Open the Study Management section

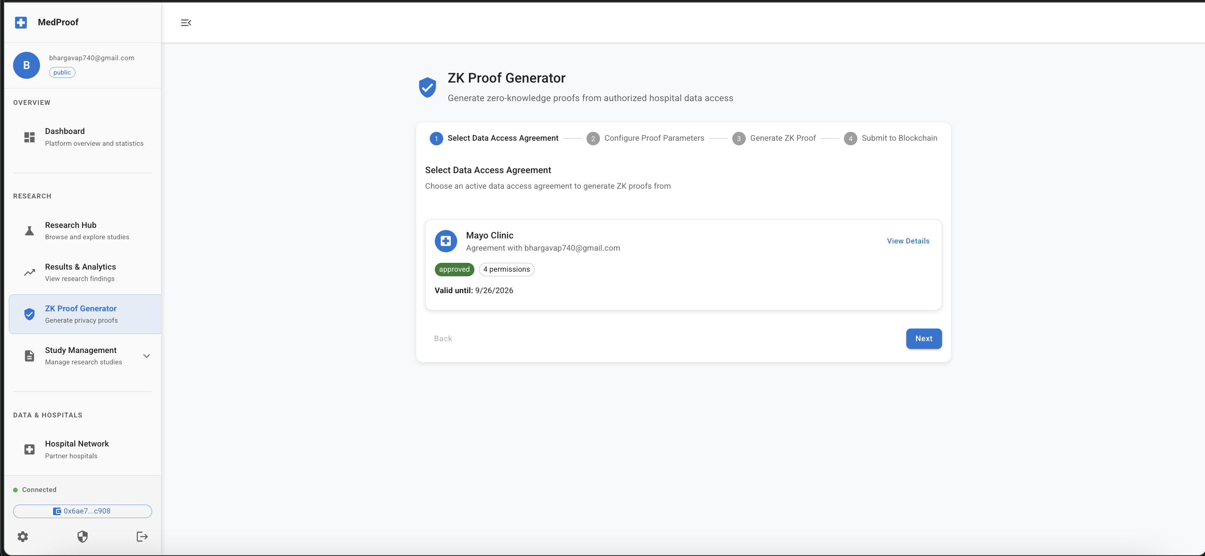[80, 356]
